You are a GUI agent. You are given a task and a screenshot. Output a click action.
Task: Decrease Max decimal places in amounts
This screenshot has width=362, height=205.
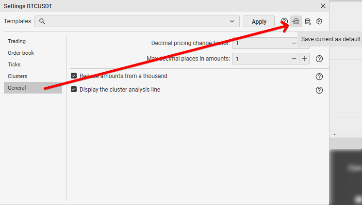coord(294,59)
